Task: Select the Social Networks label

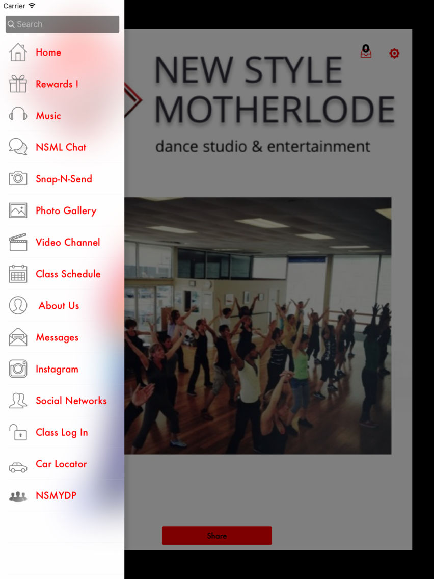Action: pos(71,401)
